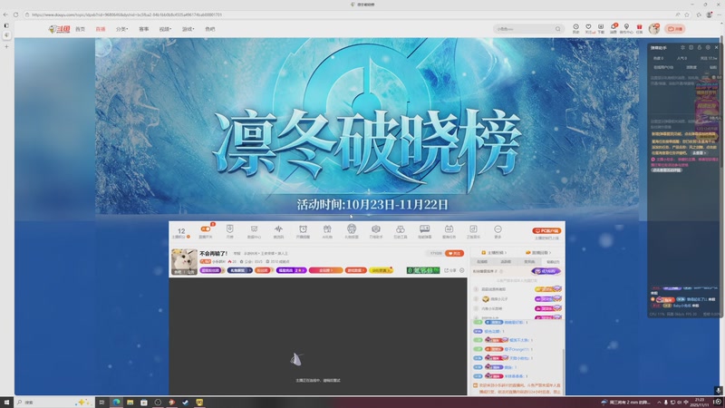Screen dimensions: 725x408
Task: Click the screen bullet-chat icon in toolbar
Action: tap(424, 229)
